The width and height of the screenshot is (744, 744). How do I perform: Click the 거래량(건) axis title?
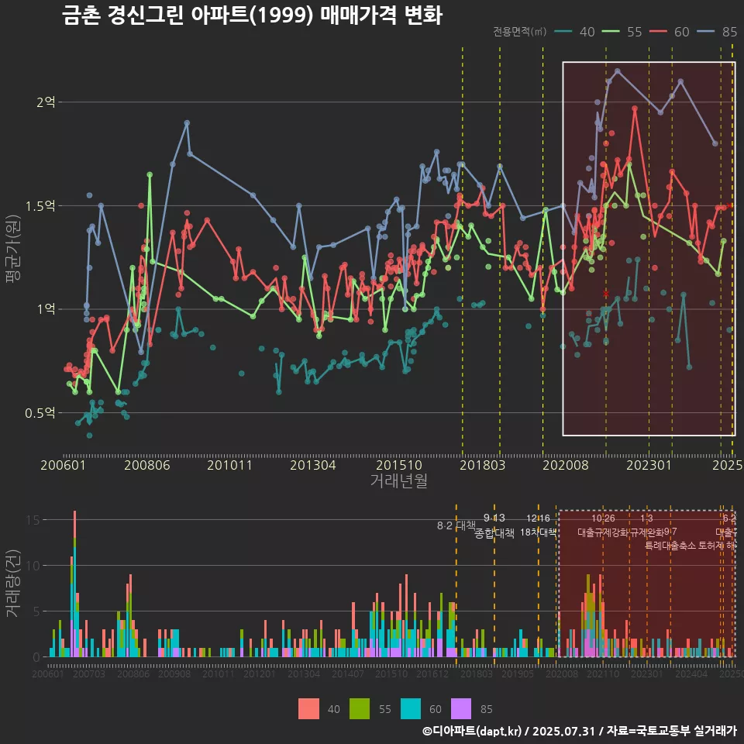12,584
